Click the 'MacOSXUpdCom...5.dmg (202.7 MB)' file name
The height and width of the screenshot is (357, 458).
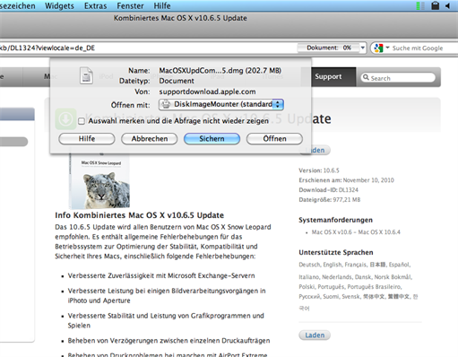tap(220, 71)
